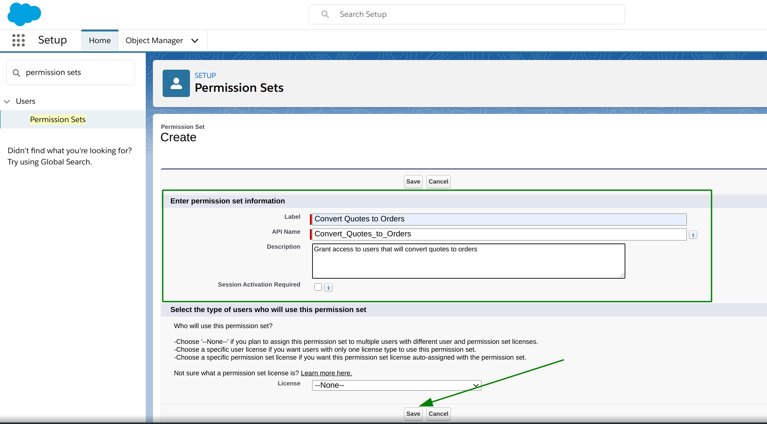
Task: Open Session Activation Required info icon
Action: point(328,288)
